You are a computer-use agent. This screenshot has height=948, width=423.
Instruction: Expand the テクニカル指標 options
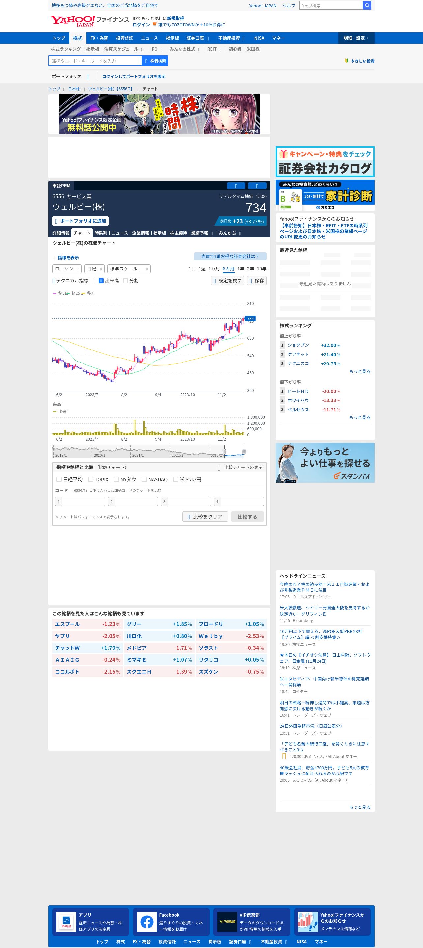70,281
